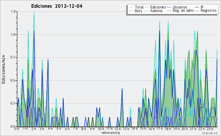Click the '8 h' x-axis tick label

tap(84, 129)
